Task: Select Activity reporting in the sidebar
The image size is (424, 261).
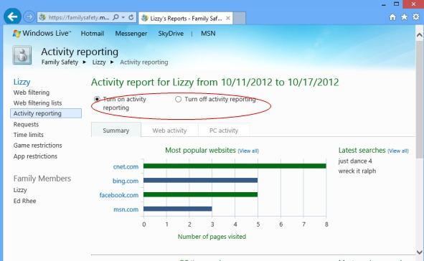Action: (46, 113)
